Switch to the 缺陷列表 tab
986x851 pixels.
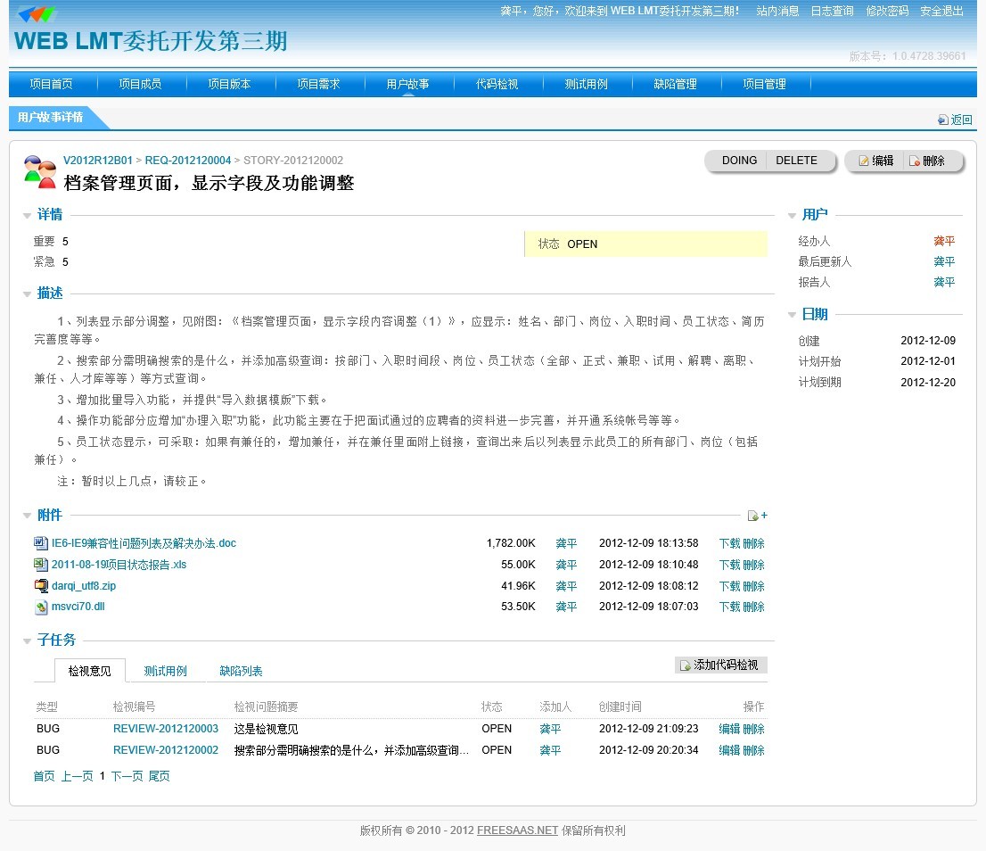(241, 671)
